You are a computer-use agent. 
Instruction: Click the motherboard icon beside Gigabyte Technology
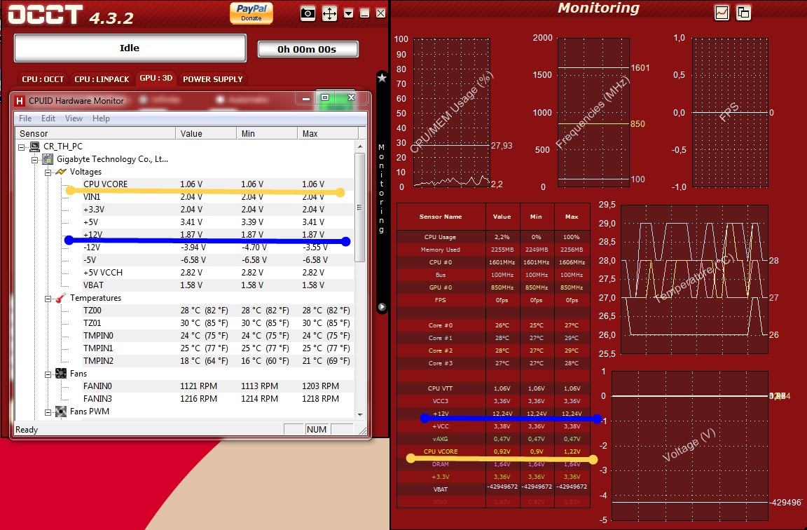[x=48, y=159]
